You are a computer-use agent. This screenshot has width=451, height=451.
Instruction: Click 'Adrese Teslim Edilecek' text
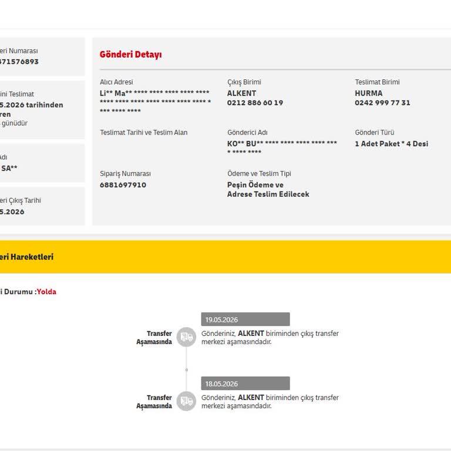pyautogui.click(x=268, y=194)
